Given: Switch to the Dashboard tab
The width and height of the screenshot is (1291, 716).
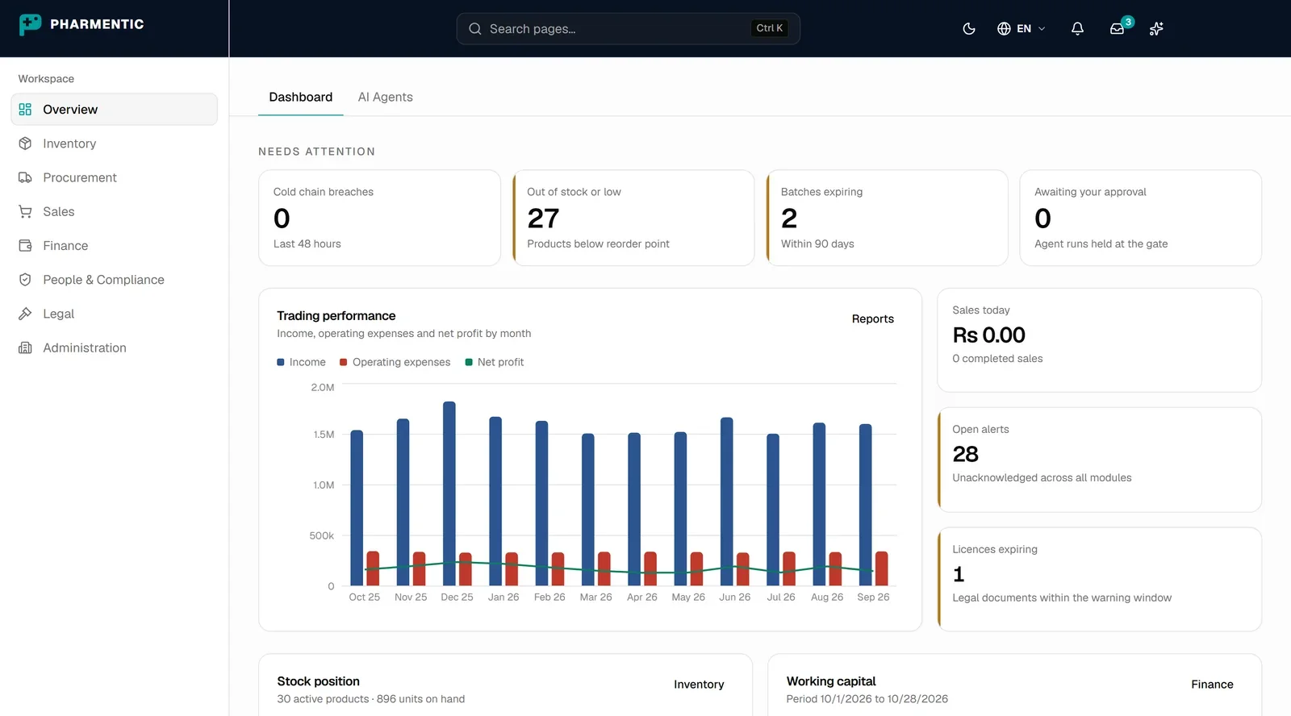Looking at the screenshot, I should (301, 97).
